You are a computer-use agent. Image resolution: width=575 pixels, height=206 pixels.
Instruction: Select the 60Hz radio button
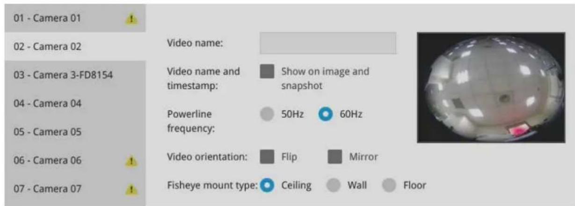(x=325, y=115)
